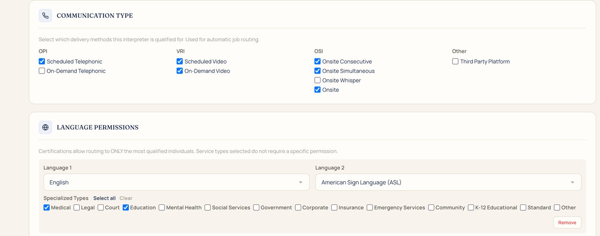Check Community specialized type

(x=431, y=208)
